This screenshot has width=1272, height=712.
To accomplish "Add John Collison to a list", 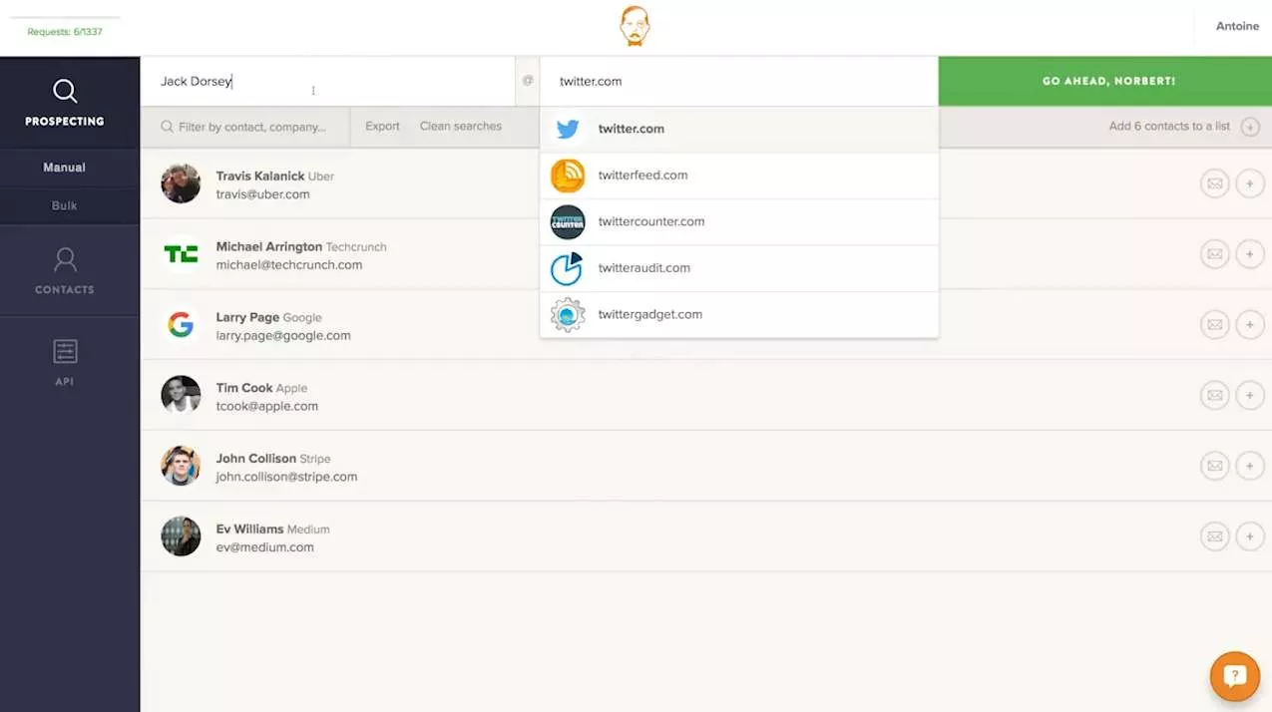I will [x=1250, y=466].
